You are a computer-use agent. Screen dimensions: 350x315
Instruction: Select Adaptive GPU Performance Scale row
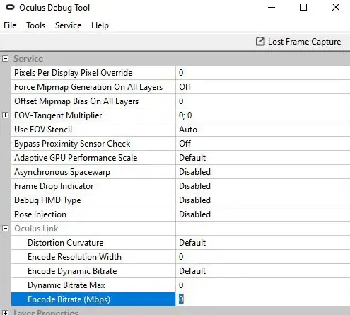pos(93,158)
